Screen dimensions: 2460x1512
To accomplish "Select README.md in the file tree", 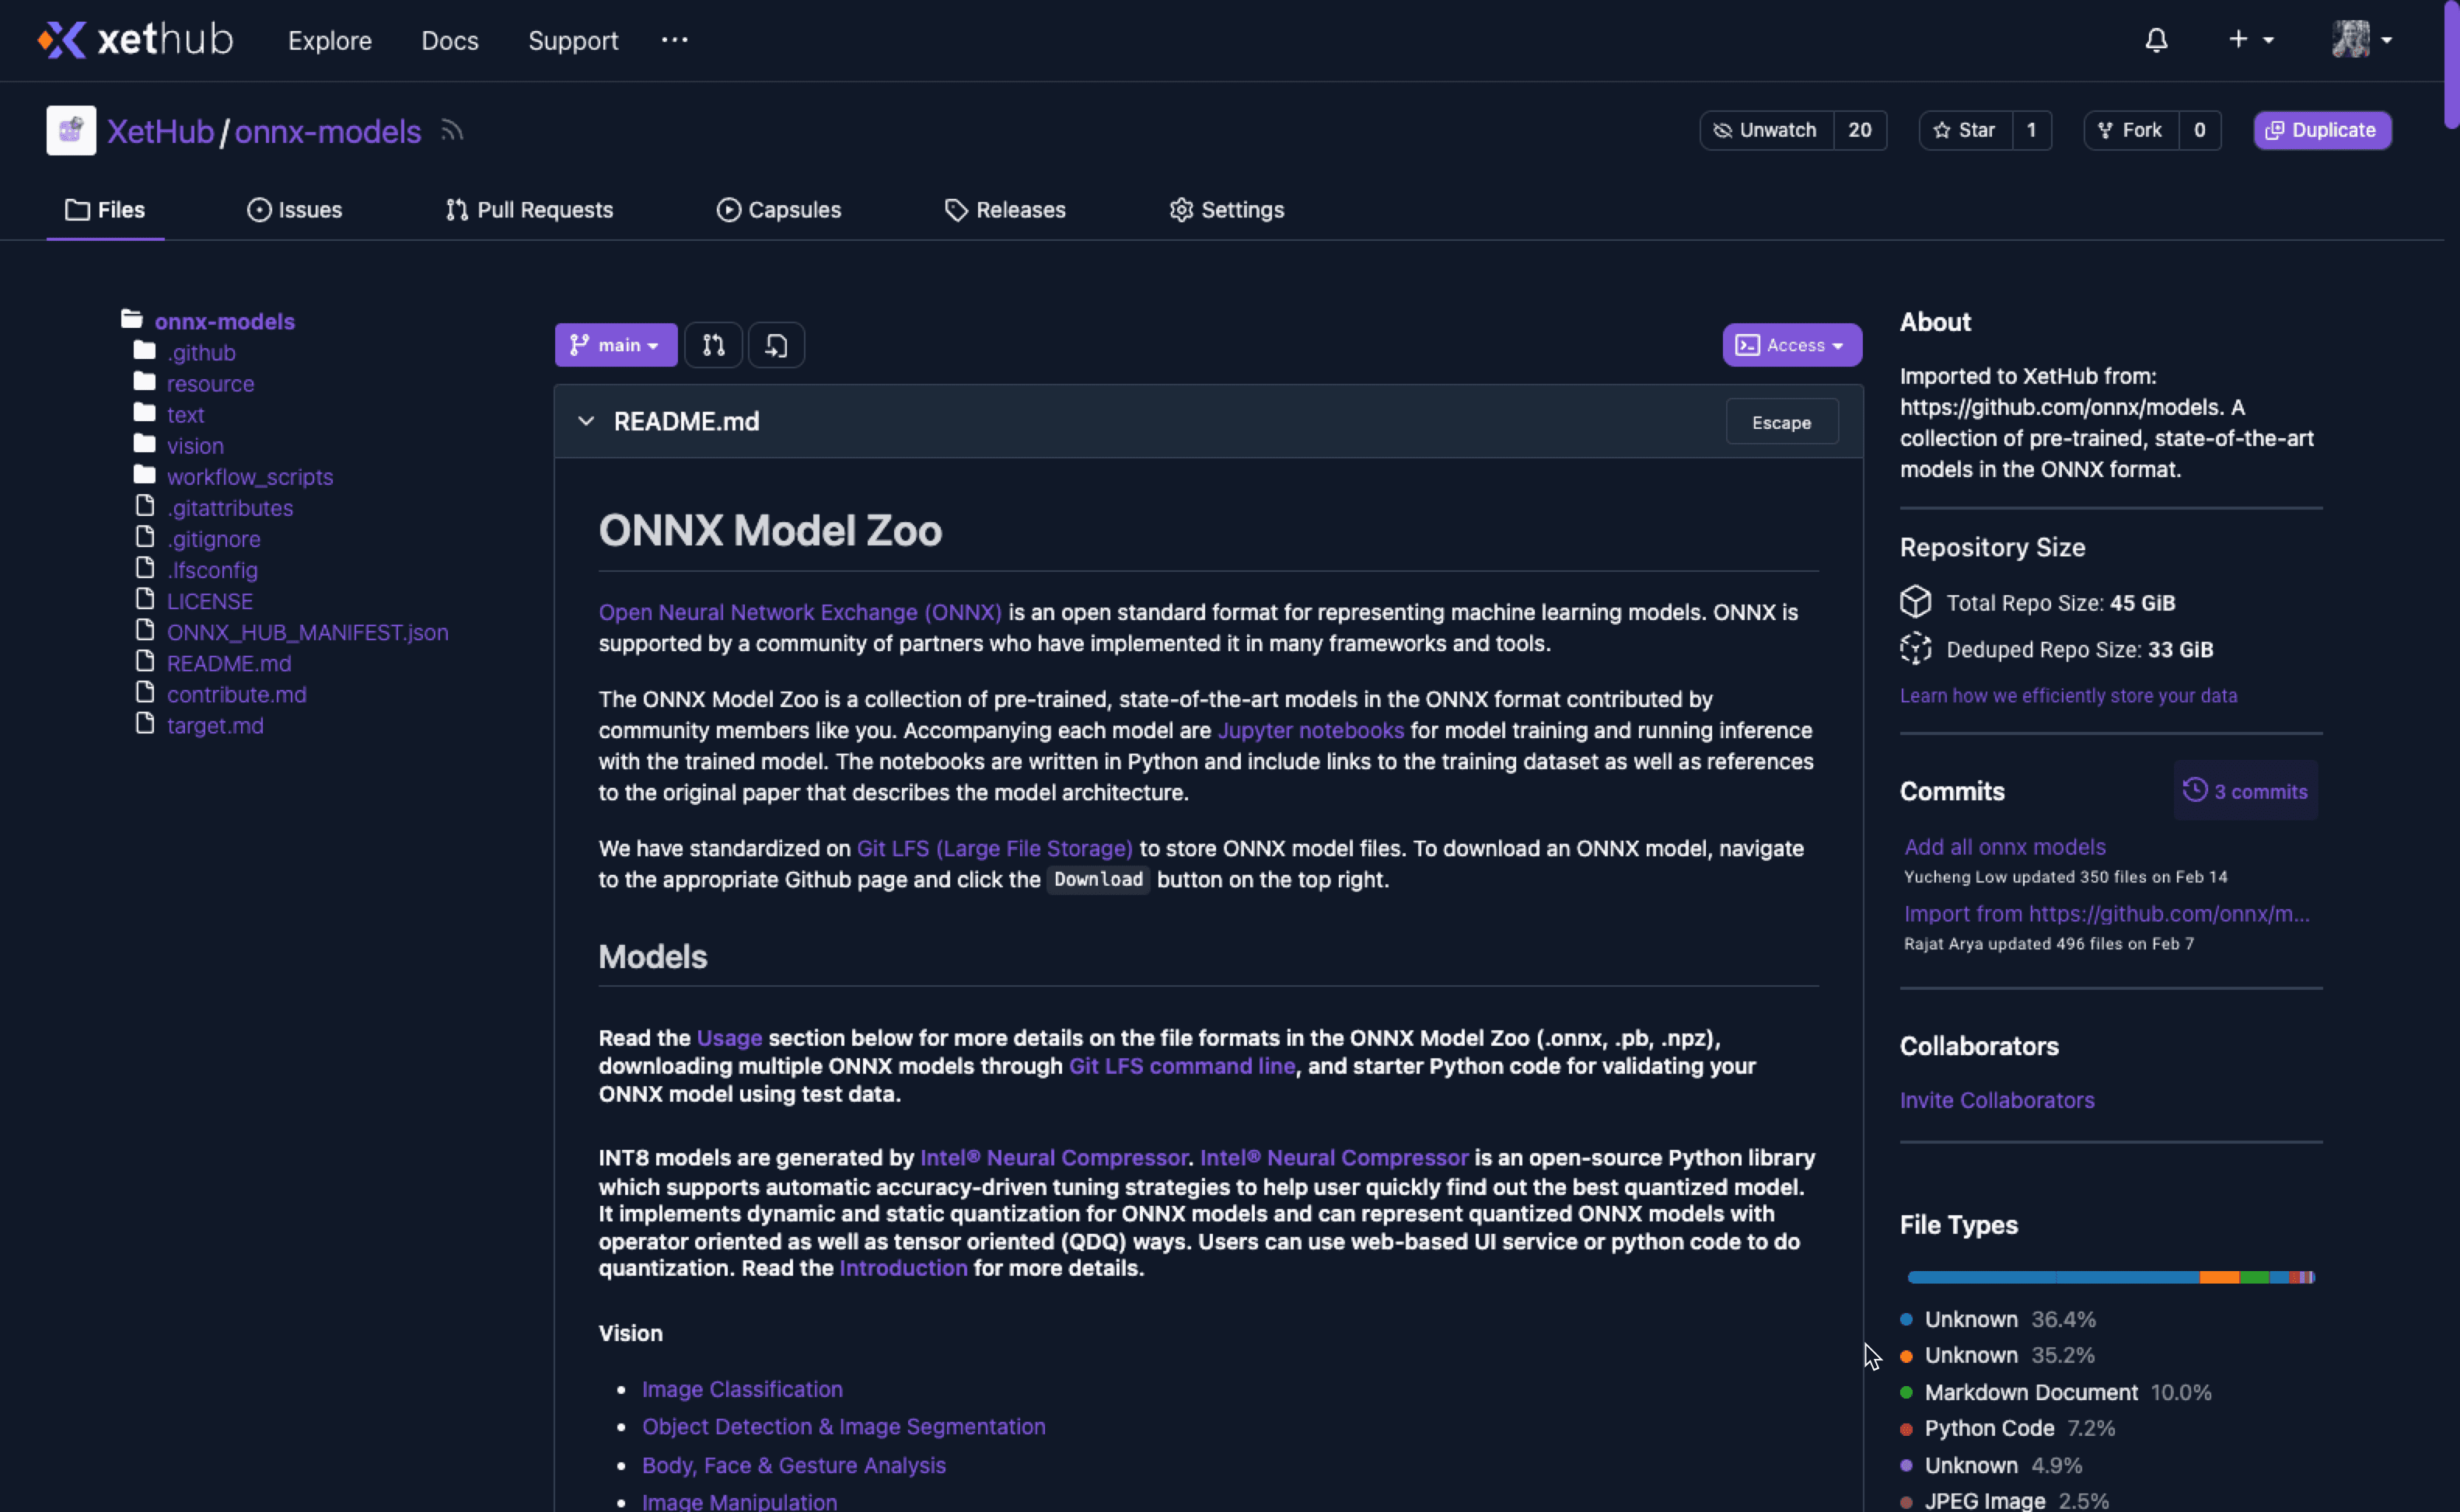I will click(228, 663).
